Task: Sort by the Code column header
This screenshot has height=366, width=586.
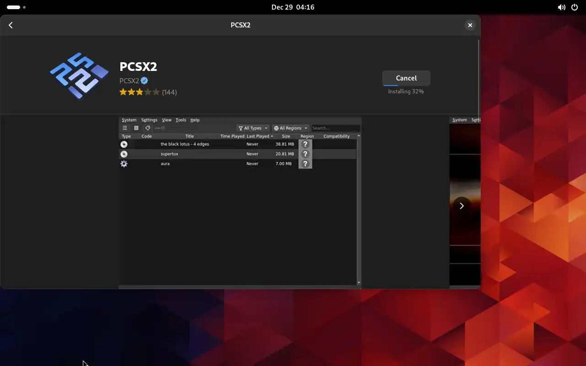Action: point(146,136)
